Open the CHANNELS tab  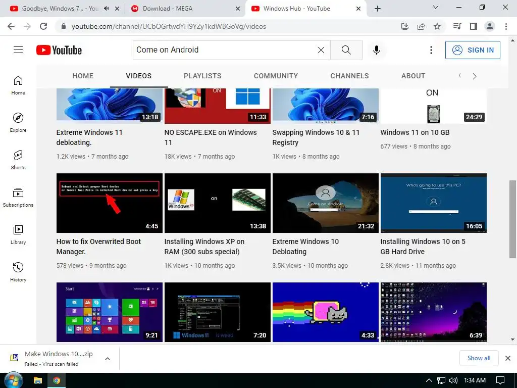pos(349,76)
